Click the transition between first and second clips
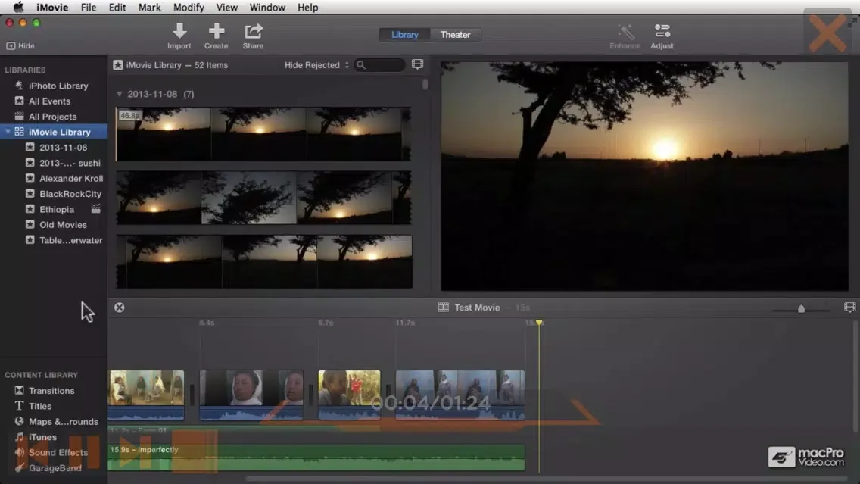The width and height of the screenshot is (860, 484). tap(192, 395)
